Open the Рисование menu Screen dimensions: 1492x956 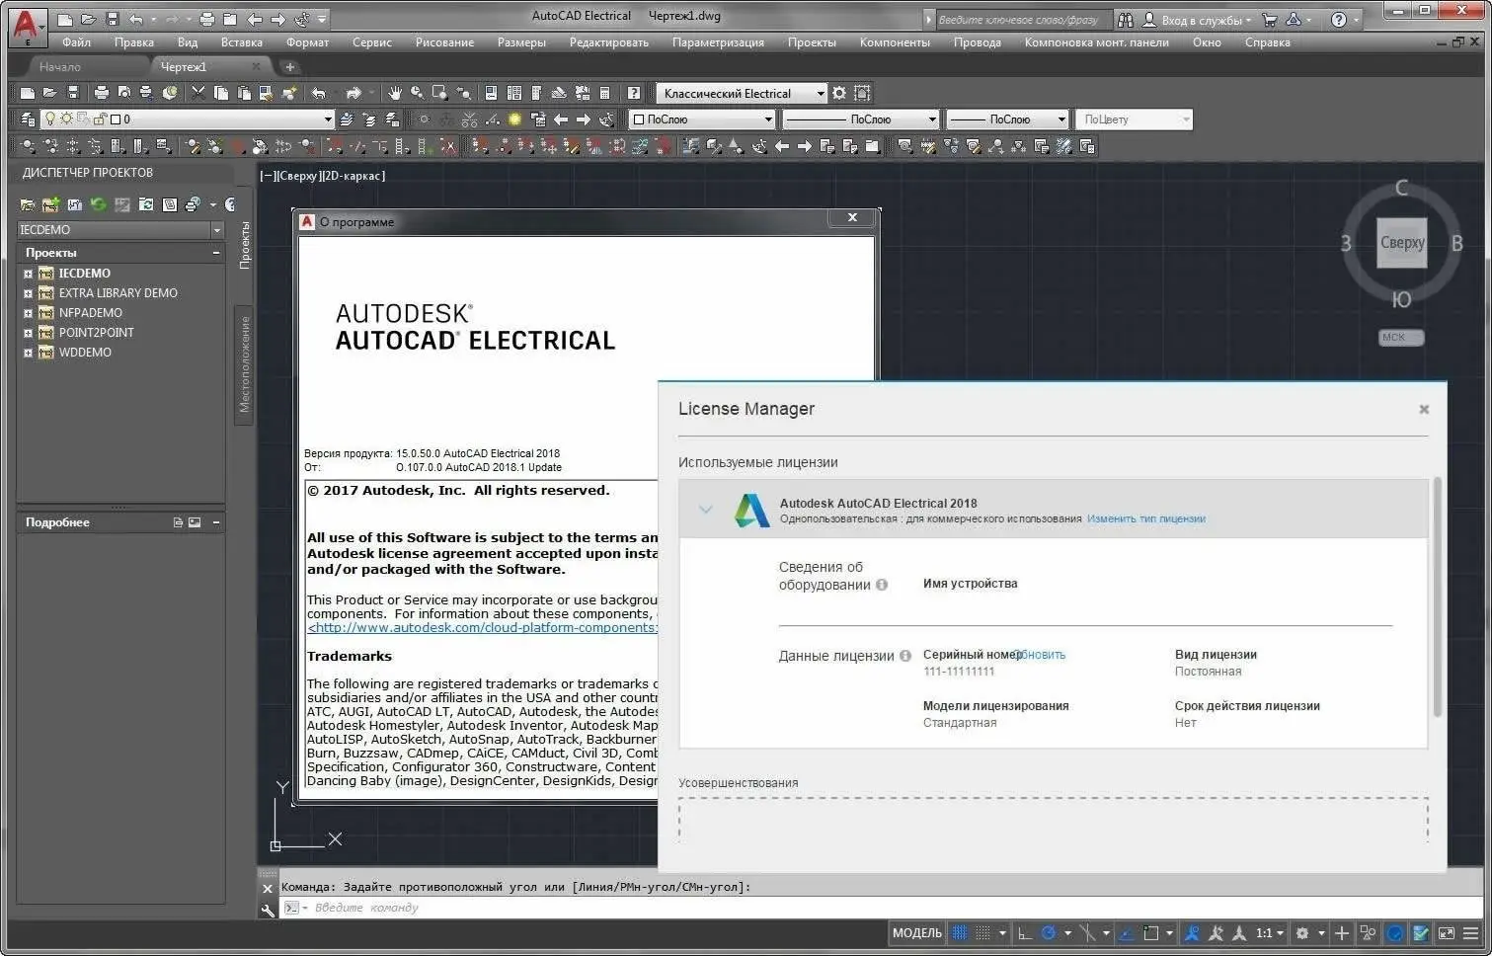[x=444, y=42]
